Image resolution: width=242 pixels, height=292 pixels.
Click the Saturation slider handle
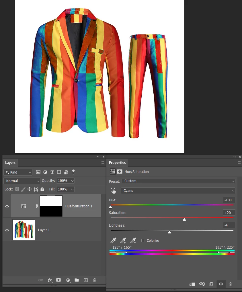[x=184, y=219]
